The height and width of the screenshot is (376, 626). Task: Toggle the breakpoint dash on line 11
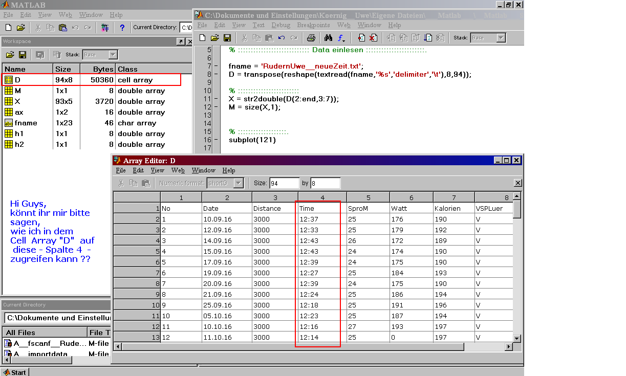pos(217,99)
